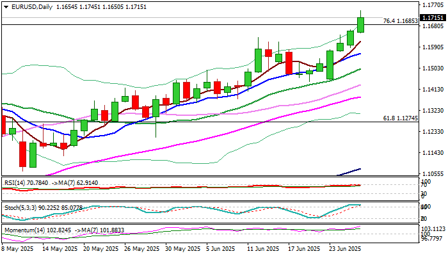Click the current price label 1.17151
Image resolution: width=448 pixels, height=256 pixels.
[433, 18]
